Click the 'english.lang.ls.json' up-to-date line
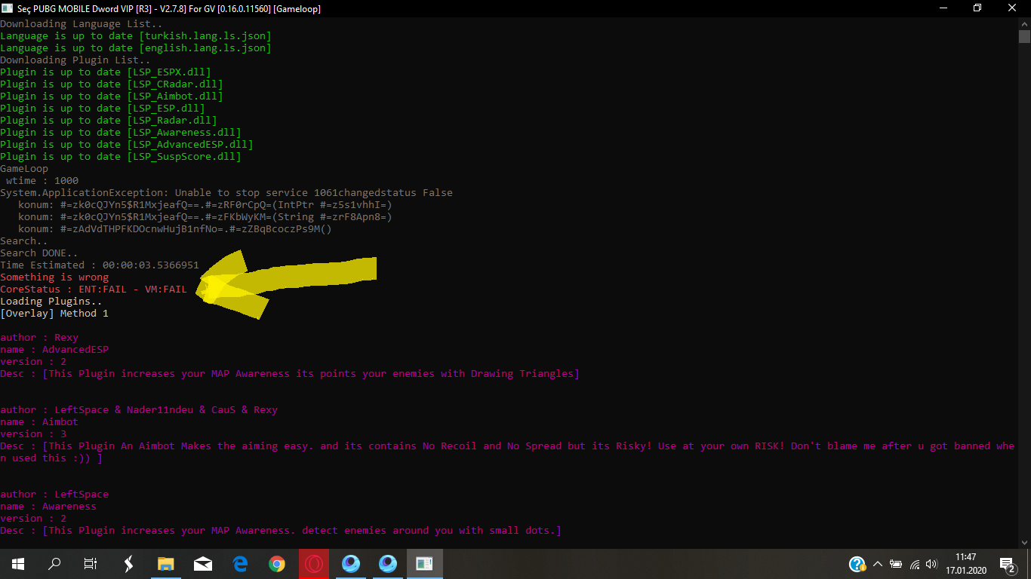Image resolution: width=1031 pixels, height=579 pixels. [136, 48]
